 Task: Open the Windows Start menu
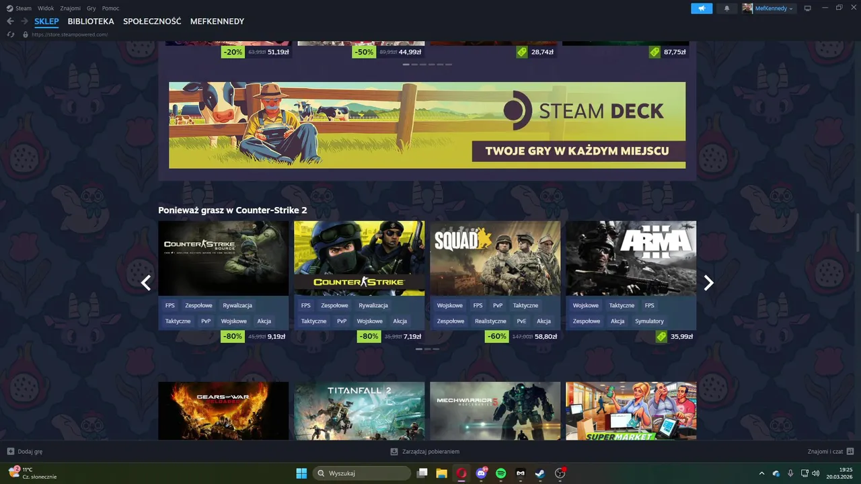point(301,473)
